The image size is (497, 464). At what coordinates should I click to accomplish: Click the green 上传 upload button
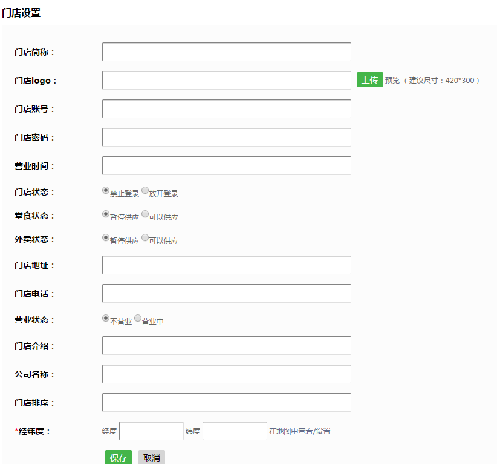tap(369, 80)
